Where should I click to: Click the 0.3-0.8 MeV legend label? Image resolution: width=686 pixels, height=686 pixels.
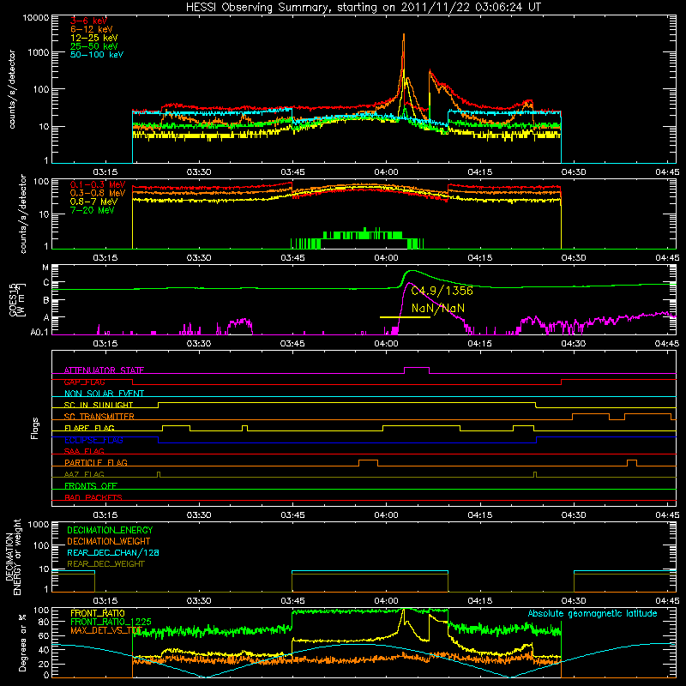pyautogui.click(x=98, y=193)
